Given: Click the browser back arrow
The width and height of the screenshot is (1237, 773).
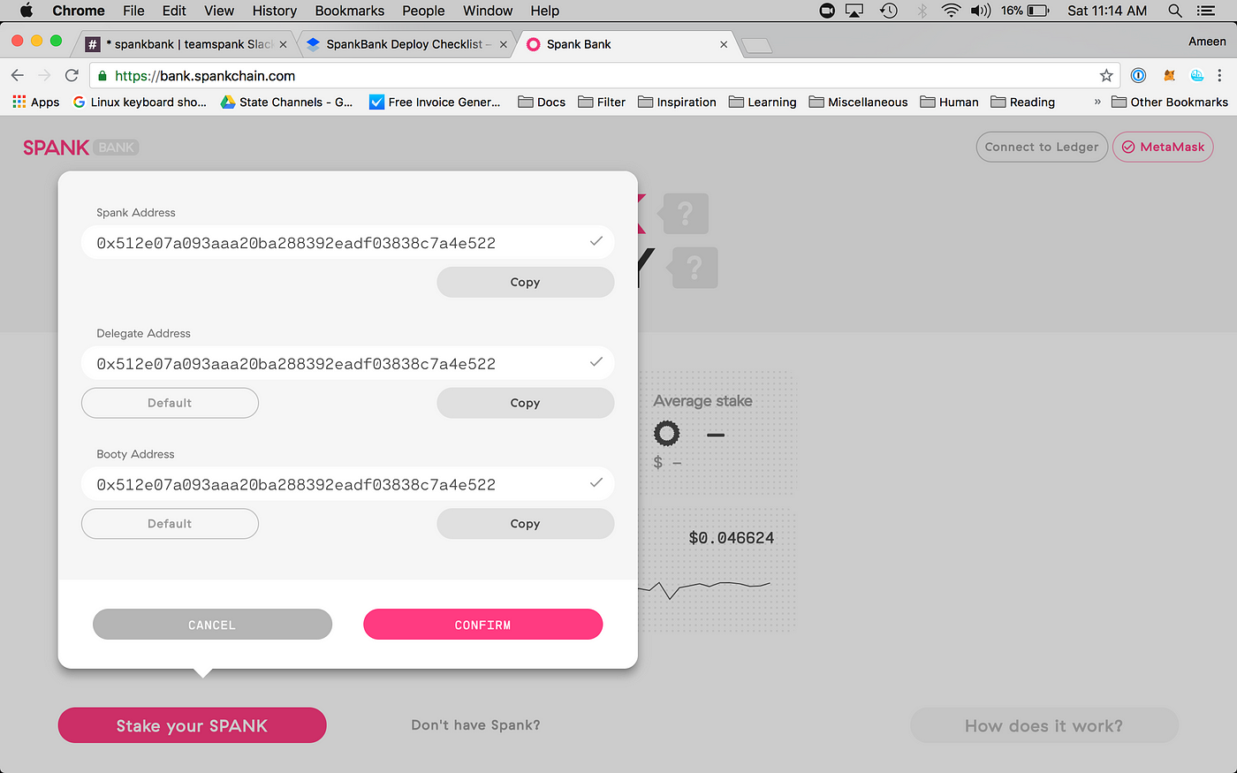Looking at the screenshot, I should tap(18, 75).
